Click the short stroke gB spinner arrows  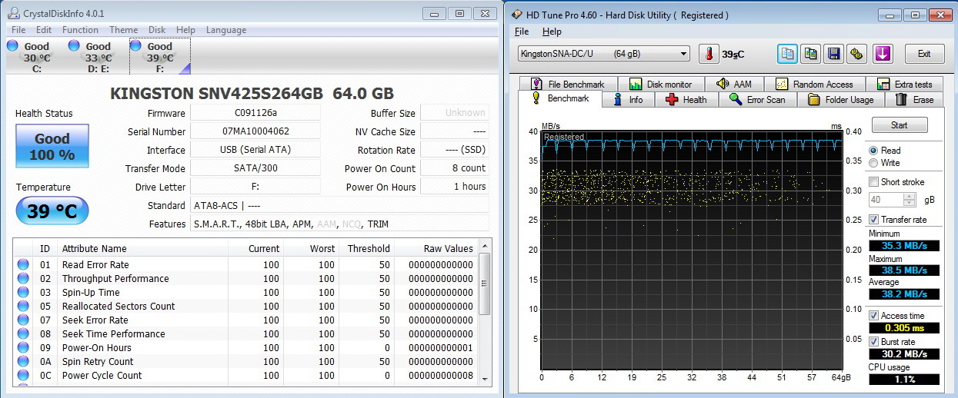click(910, 200)
